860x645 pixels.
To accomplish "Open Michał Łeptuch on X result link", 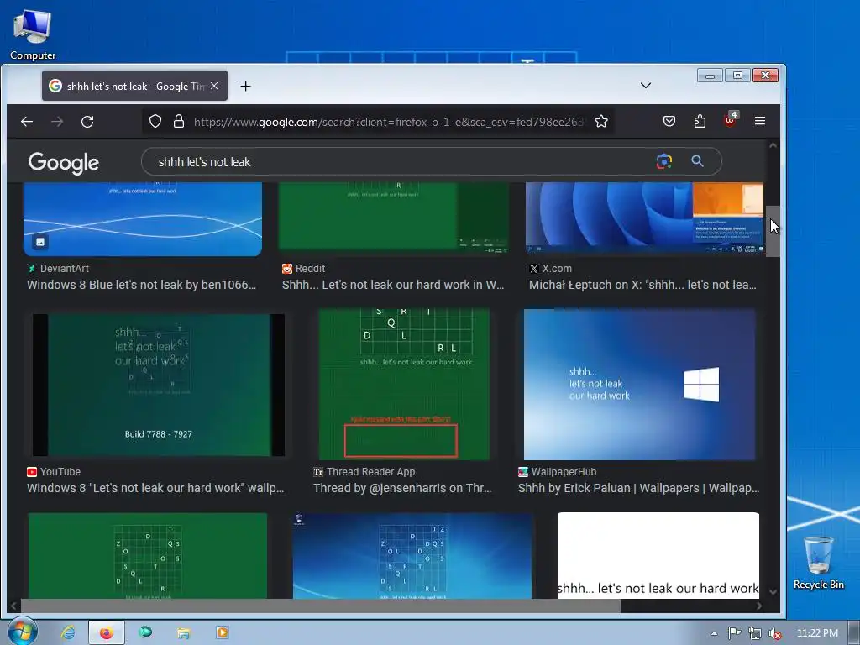I will [x=642, y=286].
